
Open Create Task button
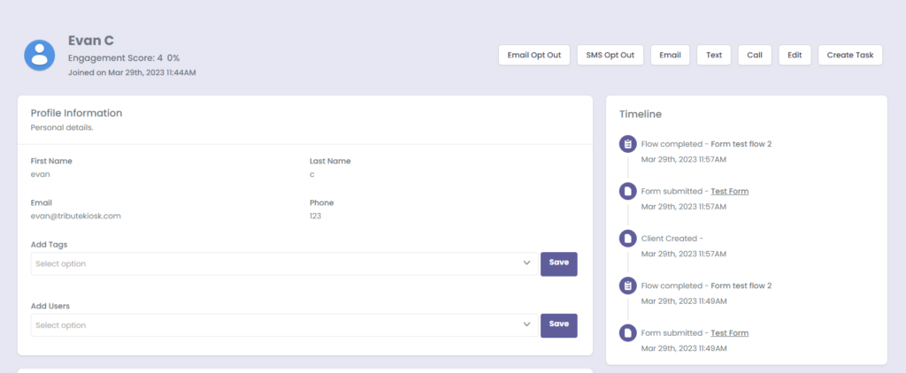(x=849, y=55)
